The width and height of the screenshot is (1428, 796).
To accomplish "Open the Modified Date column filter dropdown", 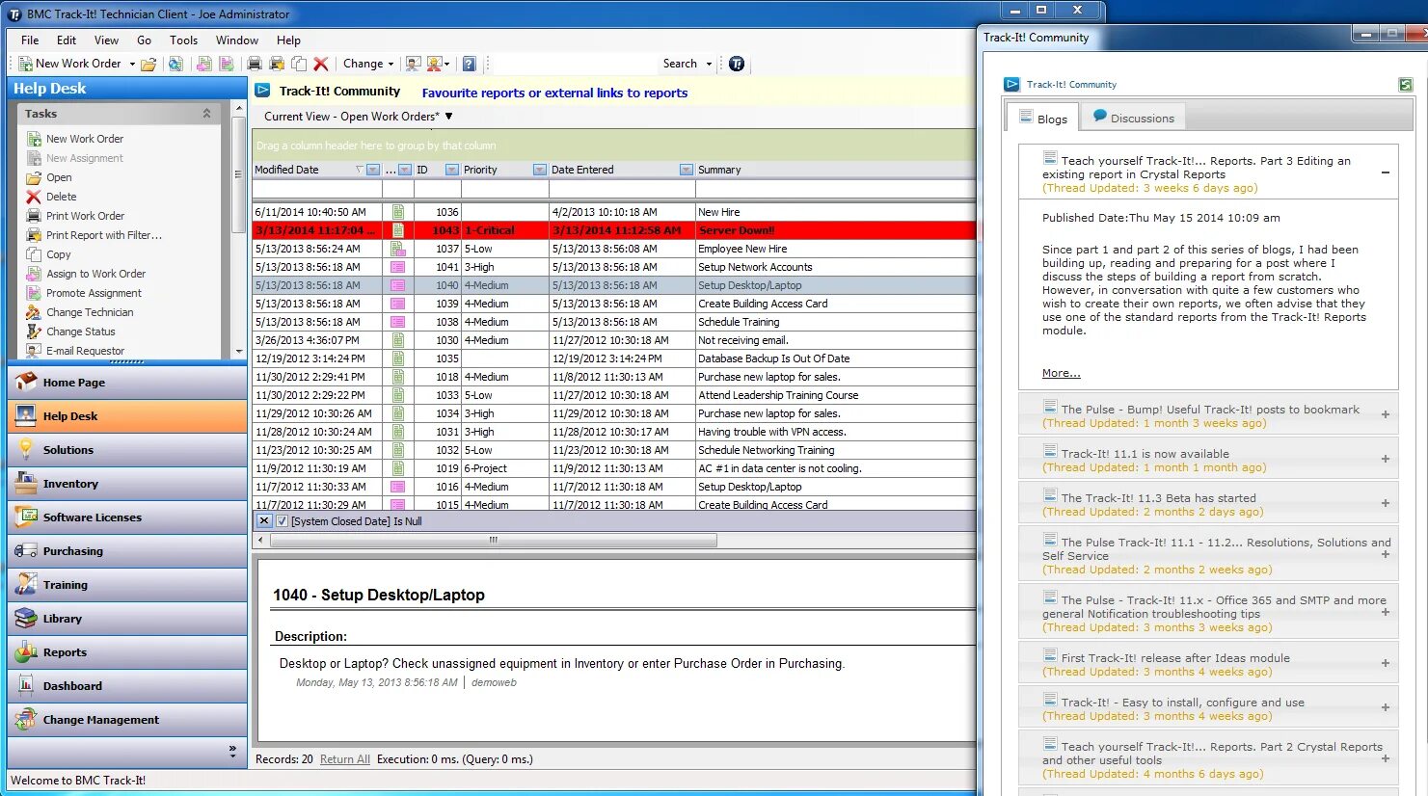I will pyautogui.click(x=373, y=170).
